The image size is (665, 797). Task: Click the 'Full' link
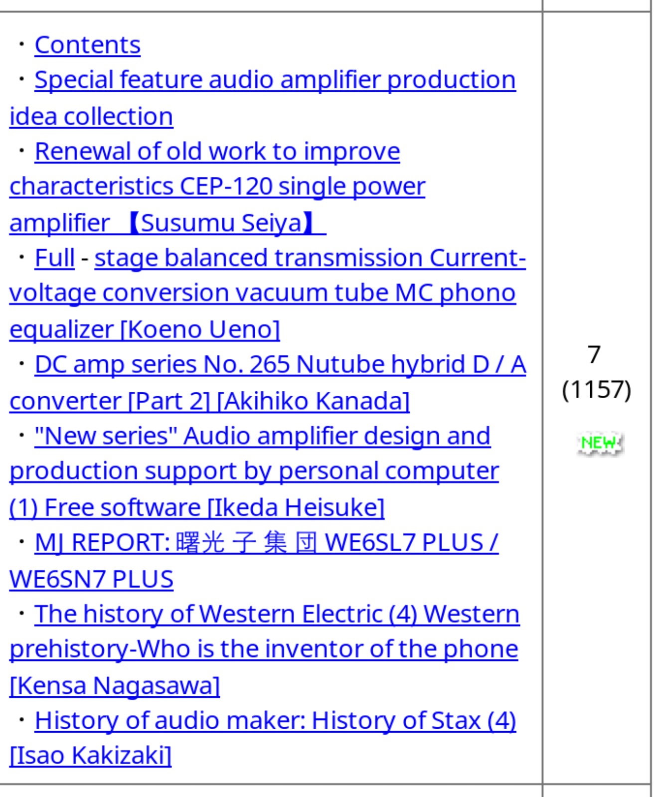(x=55, y=258)
